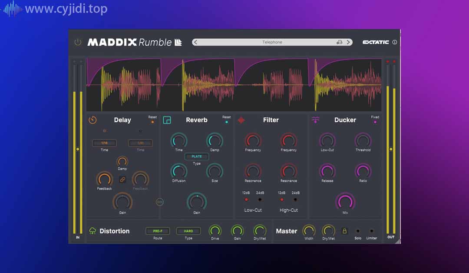Click the preset randomize dice icon

pyautogui.click(x=339, y=42)
